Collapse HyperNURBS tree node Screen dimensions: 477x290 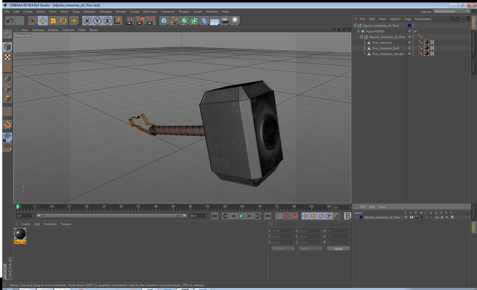pyautogui.click(x=358, y=31)
